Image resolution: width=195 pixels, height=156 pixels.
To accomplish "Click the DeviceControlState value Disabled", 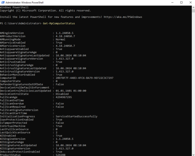I will click(x=62, y=94).
